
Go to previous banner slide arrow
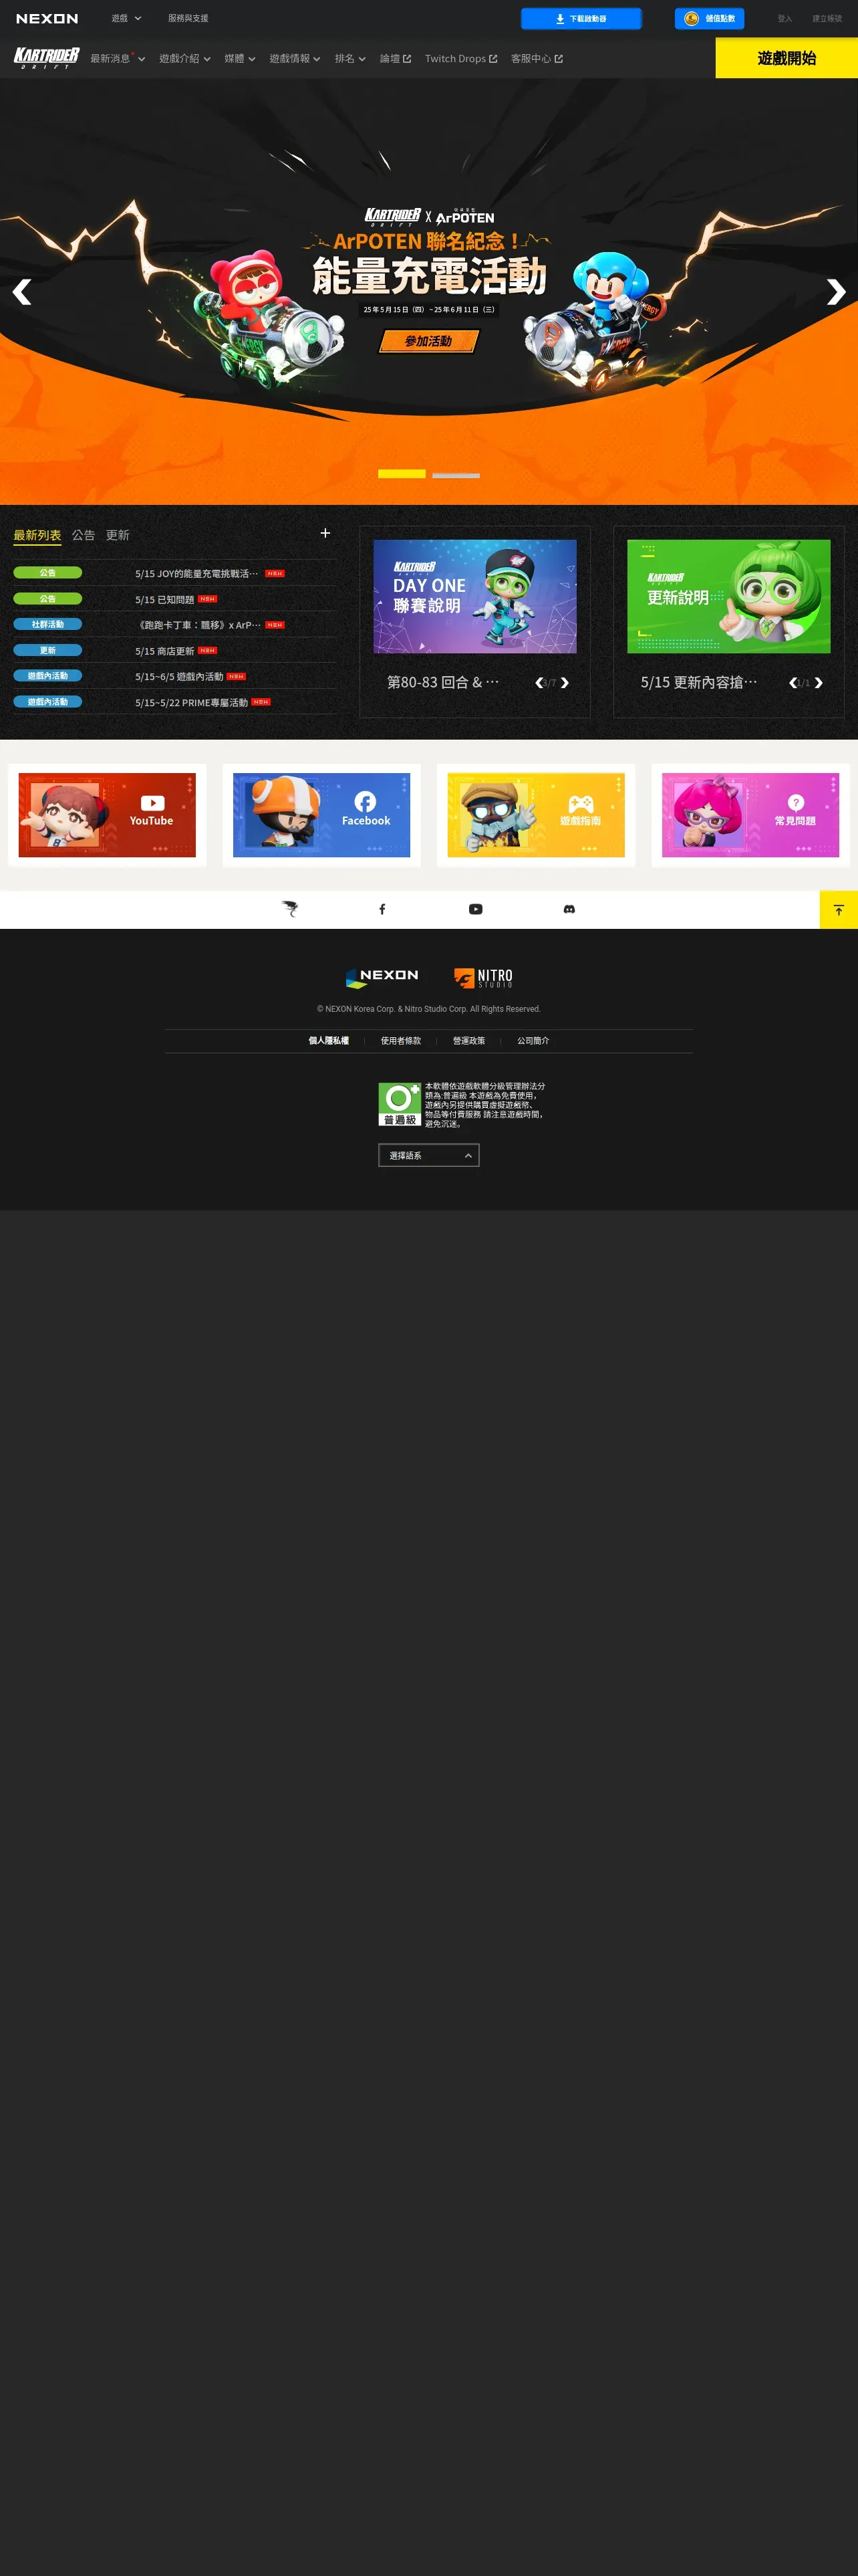tap(22, 292)
